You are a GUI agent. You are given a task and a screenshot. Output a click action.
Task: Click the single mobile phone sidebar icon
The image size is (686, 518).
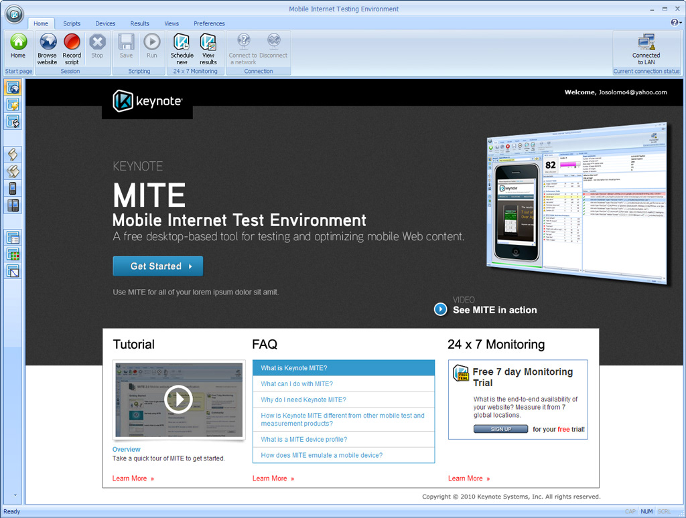coord(13,189)
